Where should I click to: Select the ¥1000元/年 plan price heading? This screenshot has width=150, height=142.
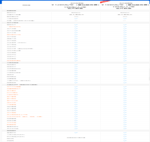tap(125, 5)
